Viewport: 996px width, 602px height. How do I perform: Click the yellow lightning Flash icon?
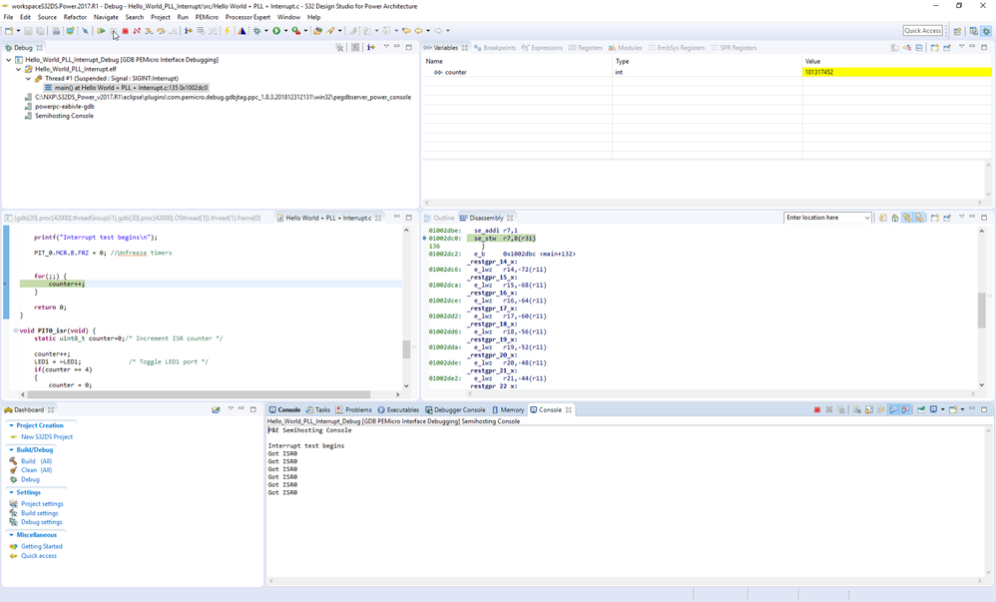tap(227, 31)
